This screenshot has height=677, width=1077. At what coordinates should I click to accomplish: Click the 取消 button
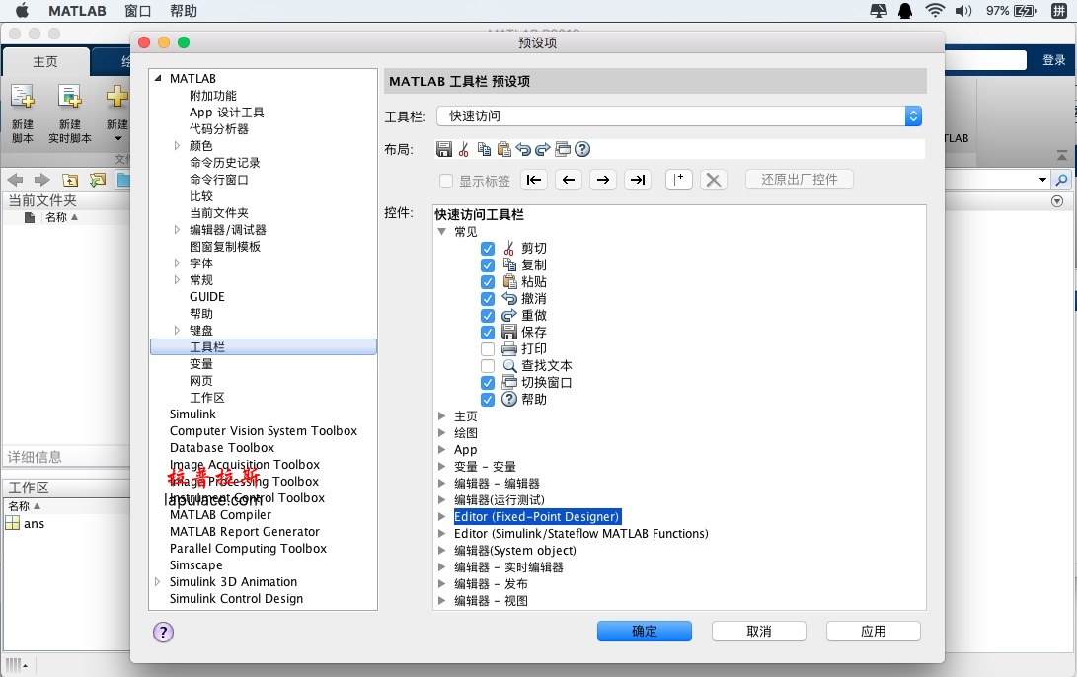click(759, 631)
